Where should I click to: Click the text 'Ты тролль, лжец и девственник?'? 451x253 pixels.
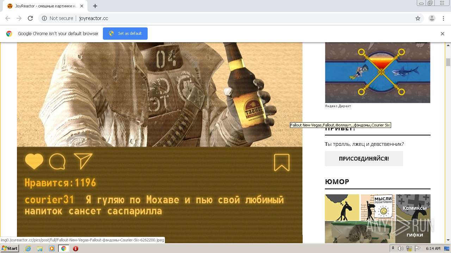364,144
